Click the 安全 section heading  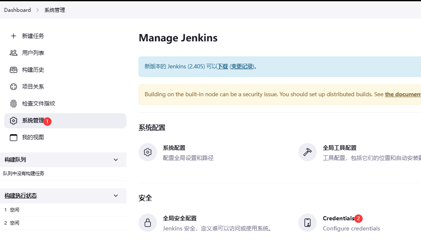145,198
